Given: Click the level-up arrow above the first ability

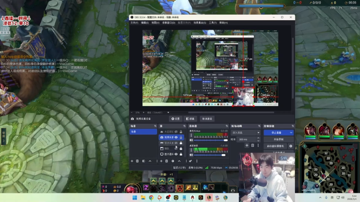Looking at the screenshot, I should click(x=153, y=181).
